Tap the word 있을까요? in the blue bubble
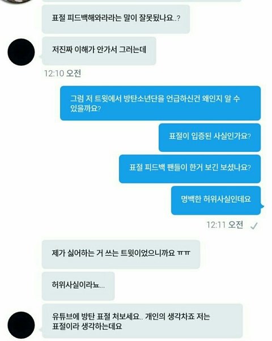This screenshot has height=341, width=272. coord(86,109)
